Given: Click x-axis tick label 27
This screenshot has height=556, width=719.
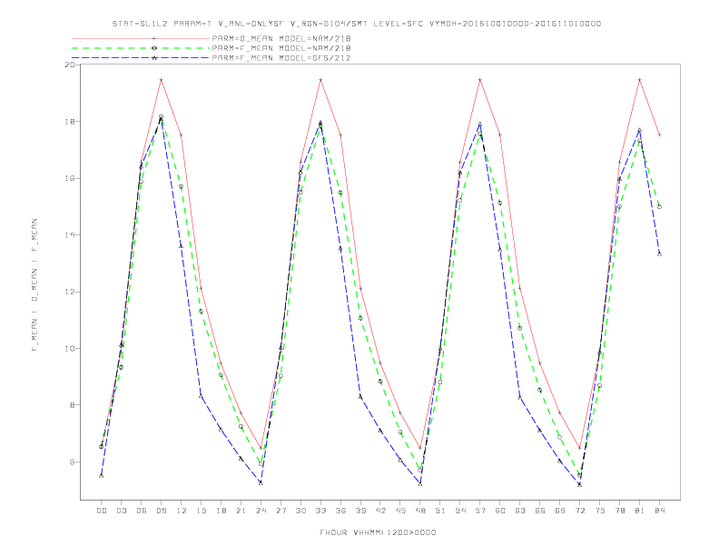Looking at the screenshot, I should point(281,511).
